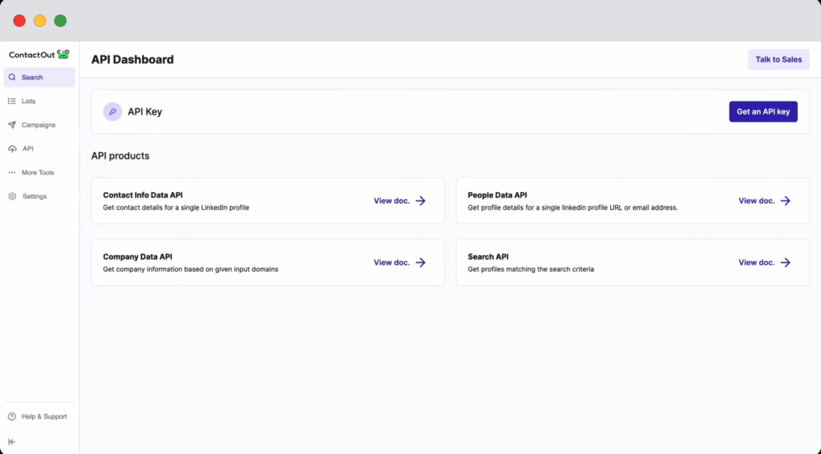View doc. for Company Data API
Screen dimensions: 821x454
(399, 263)
